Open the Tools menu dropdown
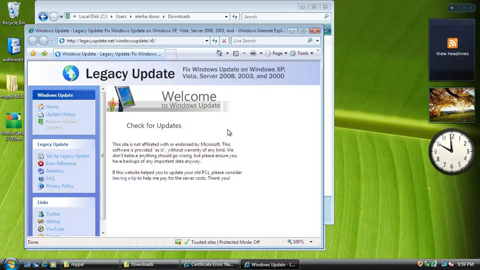Viewport: 480px width, 270px height. tap(301, 53)
